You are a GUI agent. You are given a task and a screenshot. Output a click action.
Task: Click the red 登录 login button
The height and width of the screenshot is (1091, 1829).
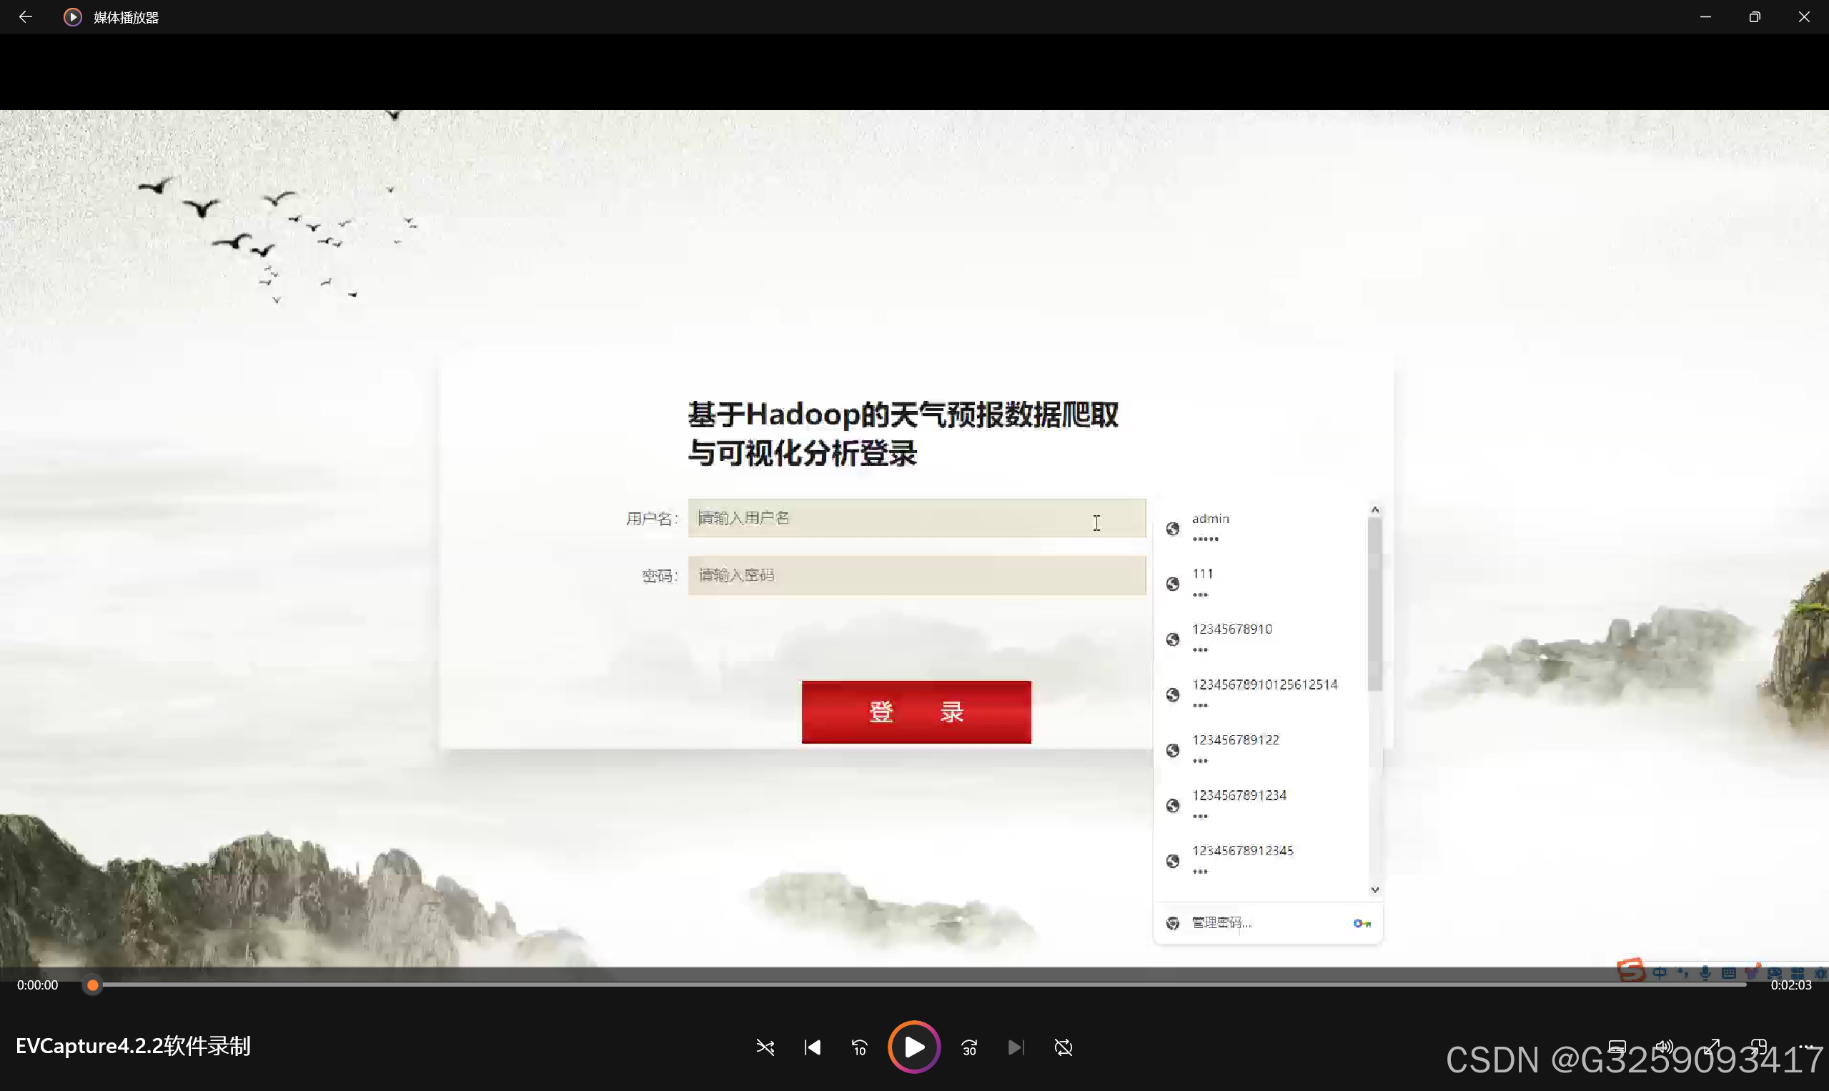(916, 712)
